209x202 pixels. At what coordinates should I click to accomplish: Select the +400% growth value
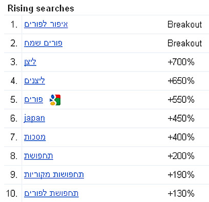pyautogui.click(x=181, y=137)
